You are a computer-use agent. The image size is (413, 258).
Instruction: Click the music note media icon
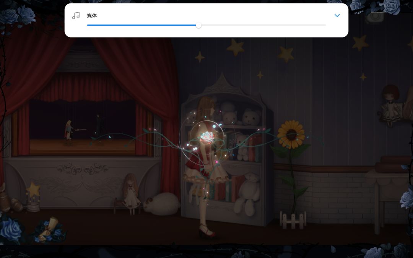[x=76, y=16]
